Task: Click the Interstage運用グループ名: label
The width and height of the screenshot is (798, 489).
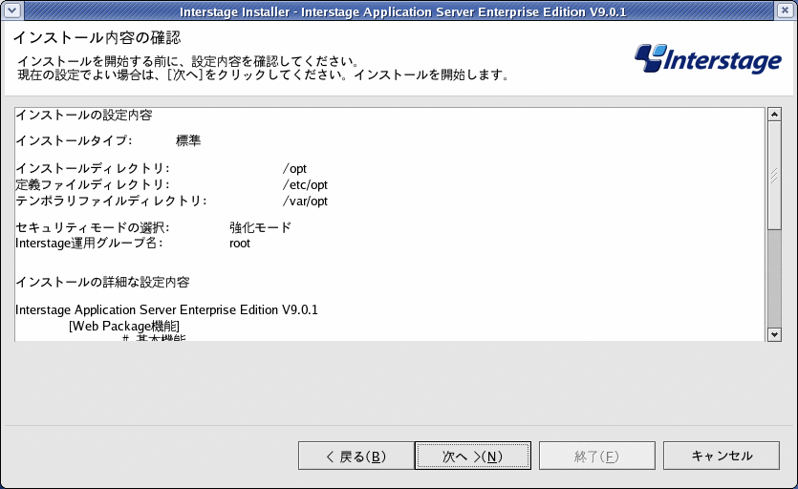Action: click(x=89, y=244)
